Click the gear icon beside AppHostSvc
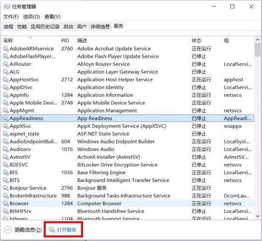Viewport: 262px width, 241px height. [x=6, y=80]
